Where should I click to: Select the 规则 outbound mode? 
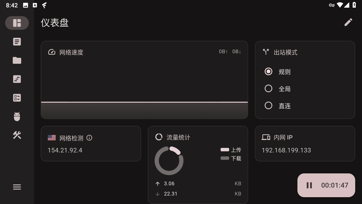click(268, 72)
